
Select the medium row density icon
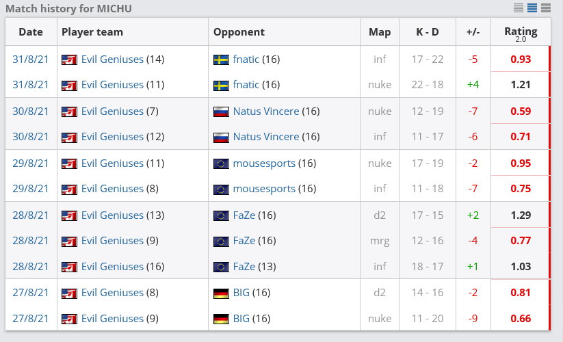(x=532, y=8)
